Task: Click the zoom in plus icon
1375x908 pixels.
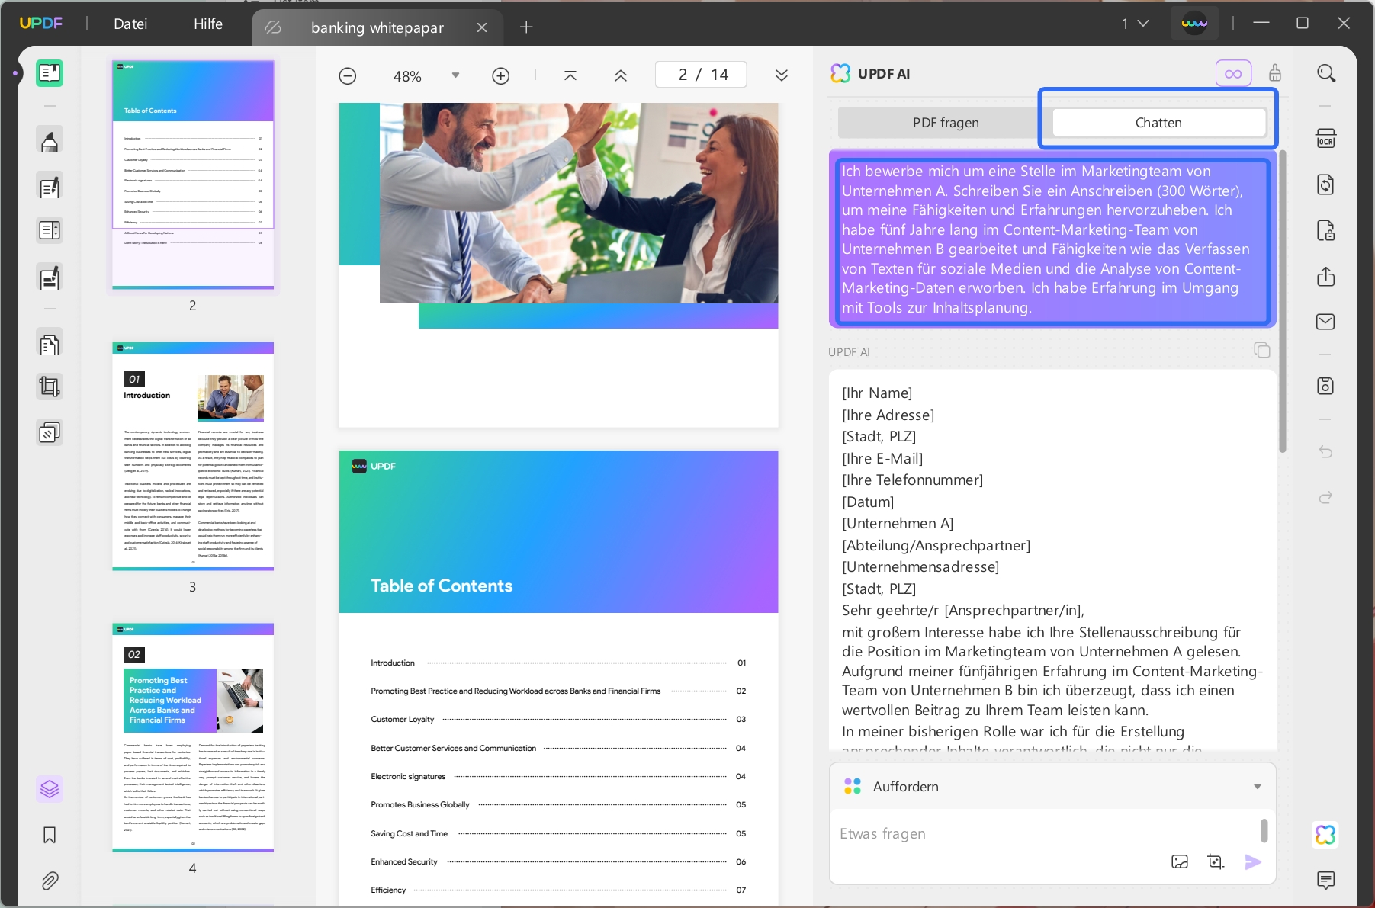Action: (x=501, y=76)
